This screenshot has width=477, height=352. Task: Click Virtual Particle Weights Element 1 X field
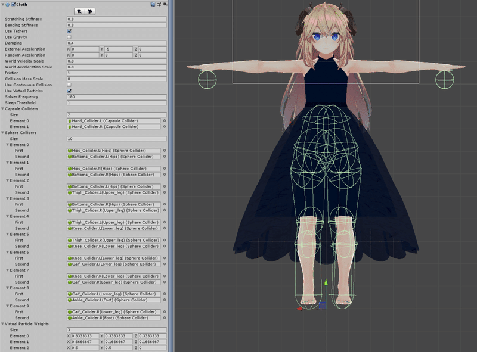85,342
